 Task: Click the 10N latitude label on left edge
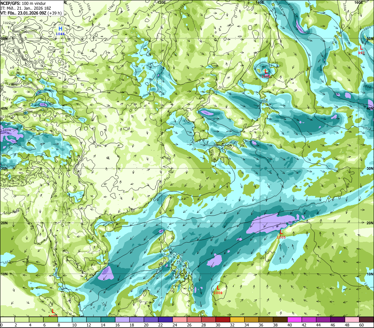4,274
